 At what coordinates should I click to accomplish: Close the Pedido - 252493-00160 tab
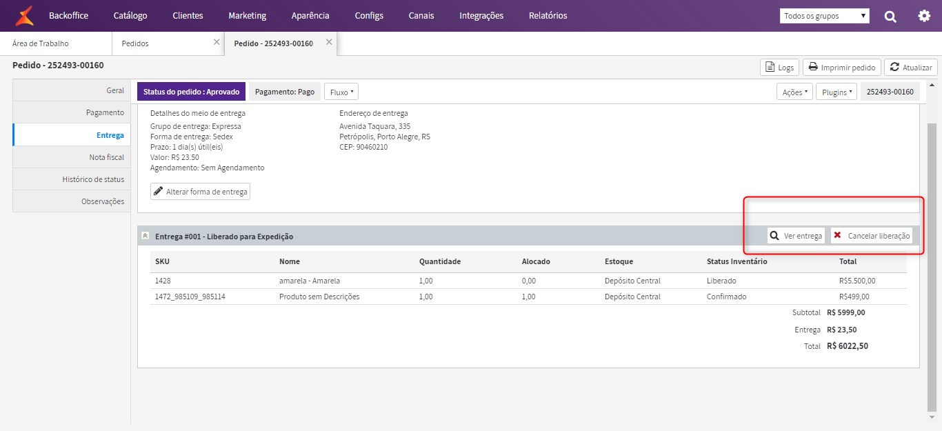[329, 42]
